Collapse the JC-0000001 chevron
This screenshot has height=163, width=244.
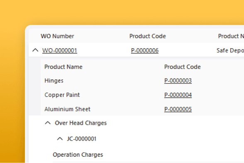60,138
